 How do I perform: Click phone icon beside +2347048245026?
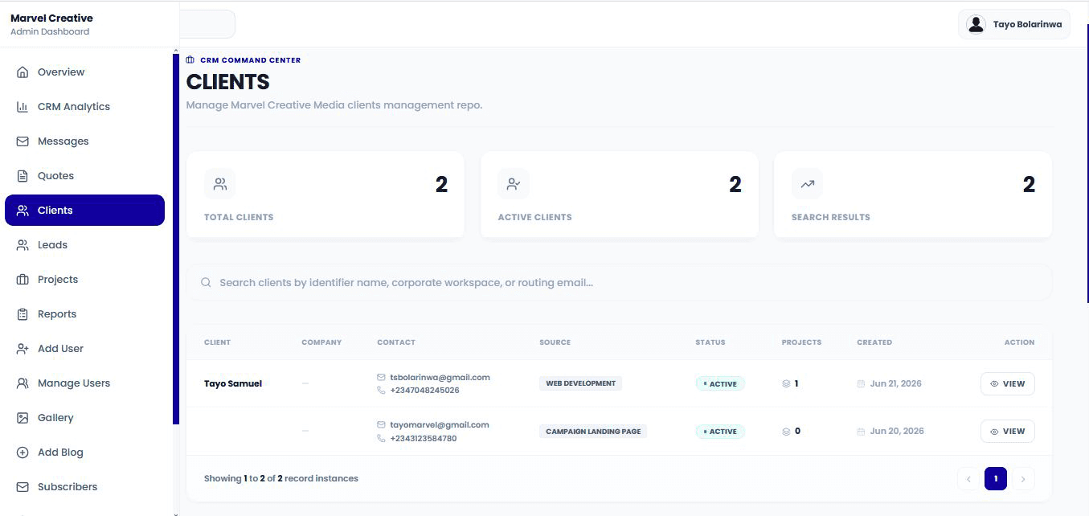381,391
